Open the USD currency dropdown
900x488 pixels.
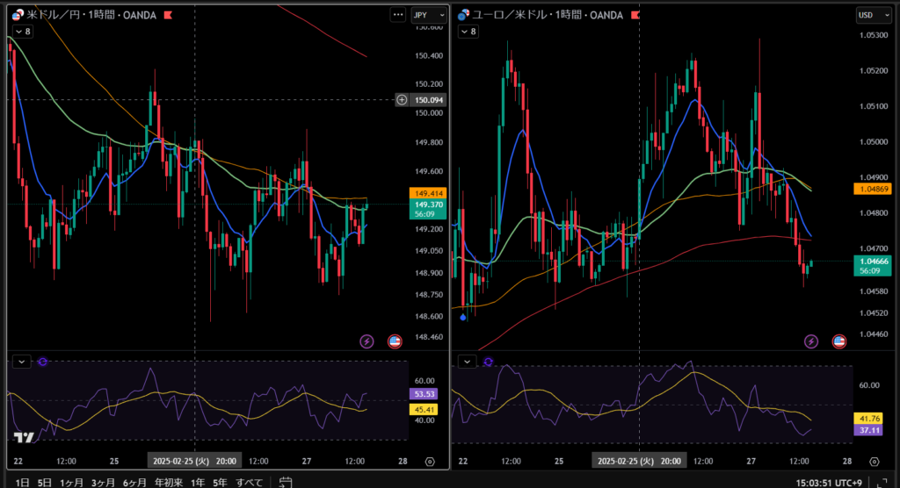pyautogui.click(x=872, y=15)
